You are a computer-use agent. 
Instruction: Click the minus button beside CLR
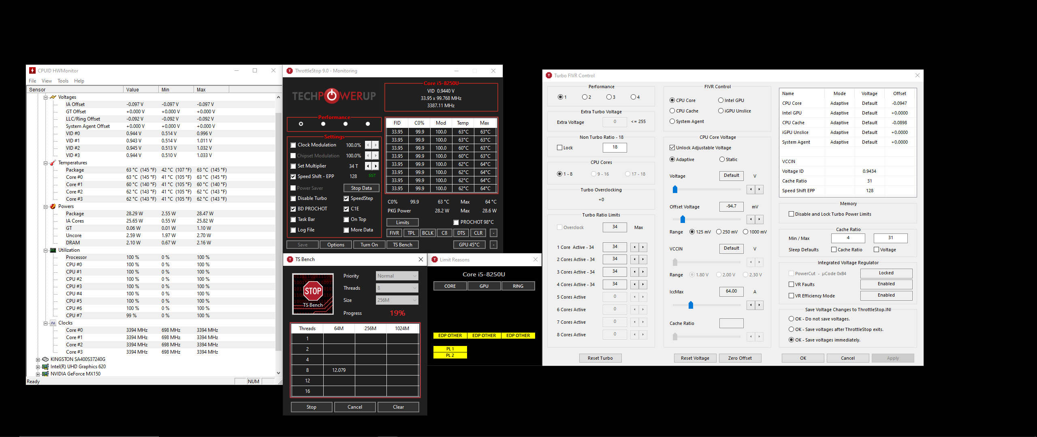click(x=493, y=233)
